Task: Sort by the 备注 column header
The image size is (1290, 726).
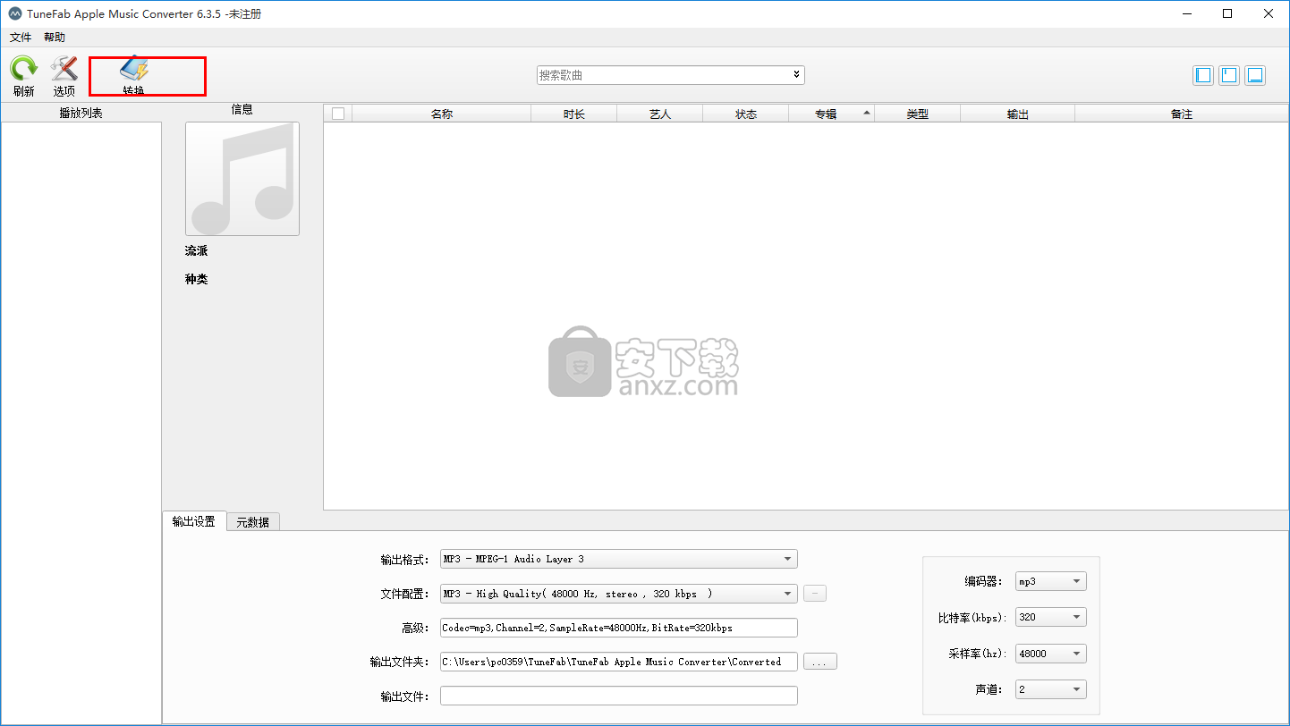Action: point(1182,114)
